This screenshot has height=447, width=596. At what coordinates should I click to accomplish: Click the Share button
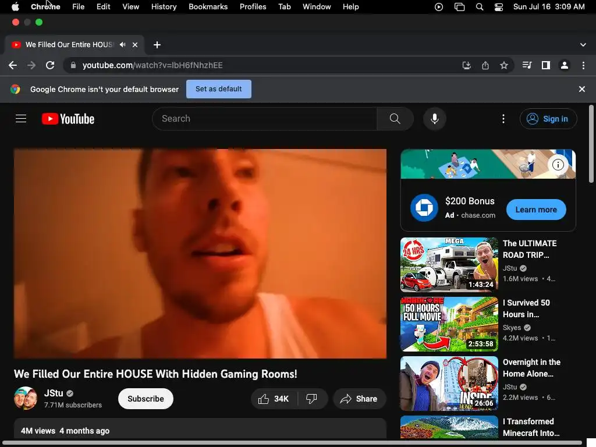click(x=359, y=399)
